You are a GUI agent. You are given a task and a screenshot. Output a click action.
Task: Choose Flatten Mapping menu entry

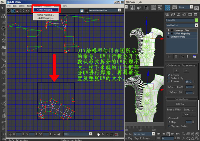45,10
